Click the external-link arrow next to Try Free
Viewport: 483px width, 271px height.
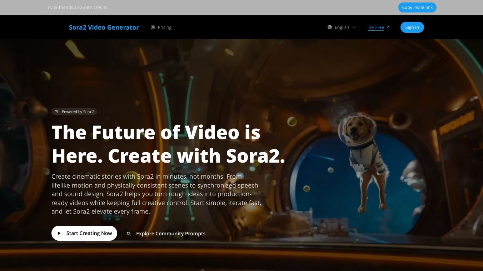(388, 27)
